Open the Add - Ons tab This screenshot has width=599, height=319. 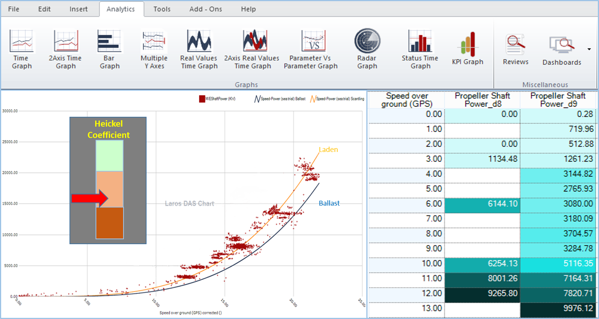tap(205, 9)
